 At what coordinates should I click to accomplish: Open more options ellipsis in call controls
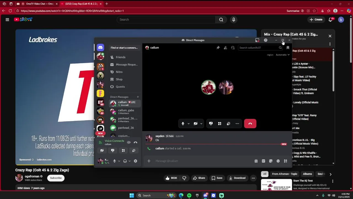(237, 124)
